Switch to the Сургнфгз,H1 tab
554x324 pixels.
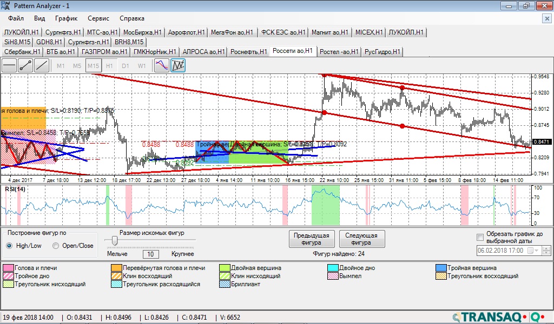(63, 32)
